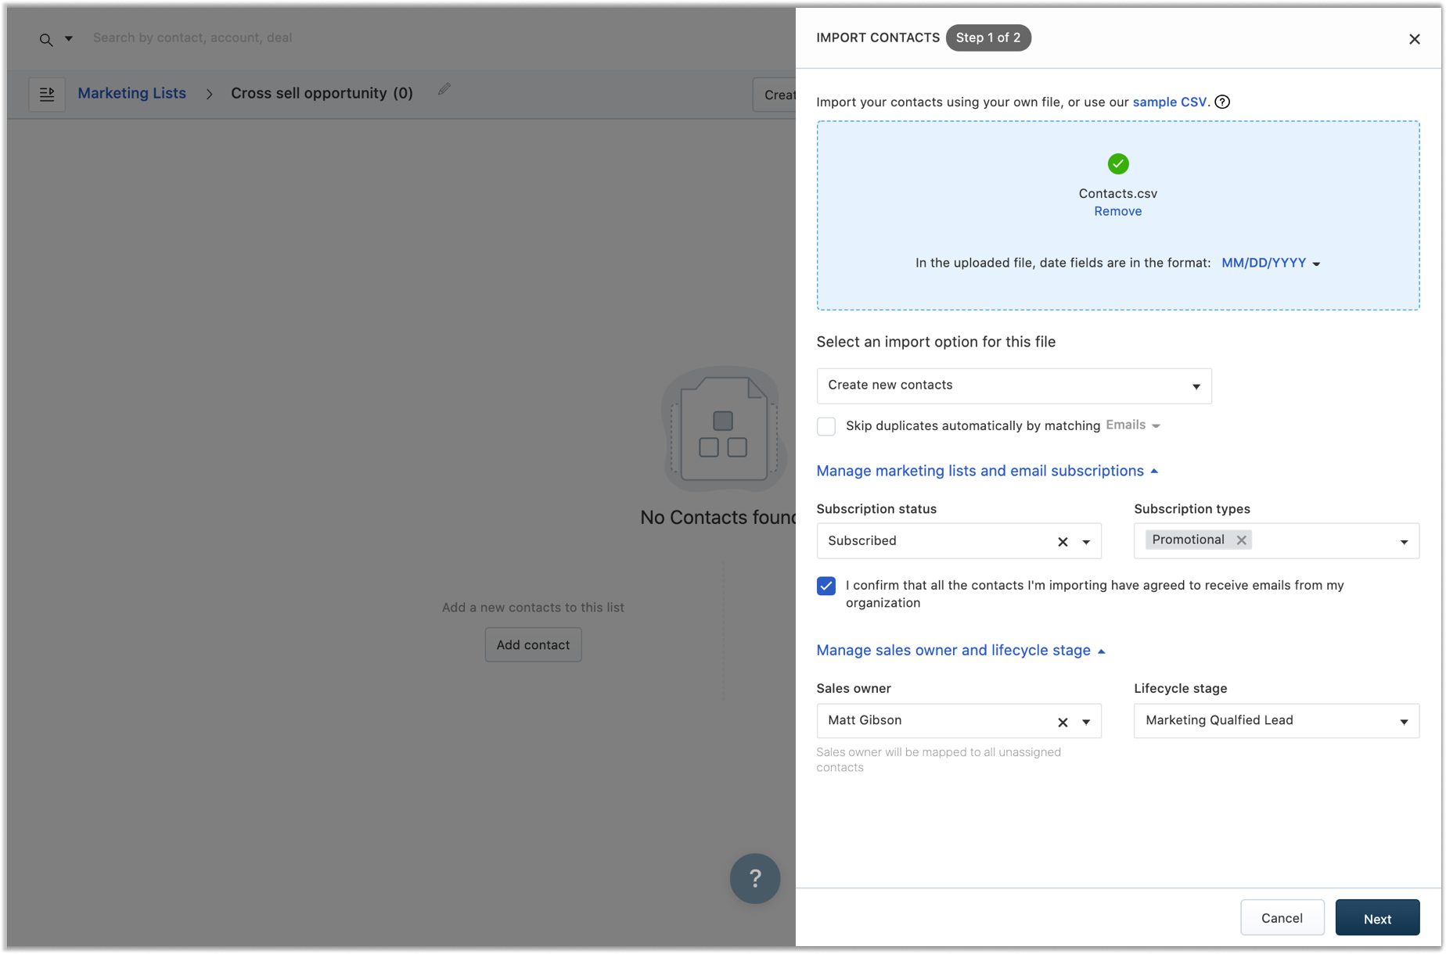
Task: Click the green checkmark upload icon
Action: (x=1118, y=163)
